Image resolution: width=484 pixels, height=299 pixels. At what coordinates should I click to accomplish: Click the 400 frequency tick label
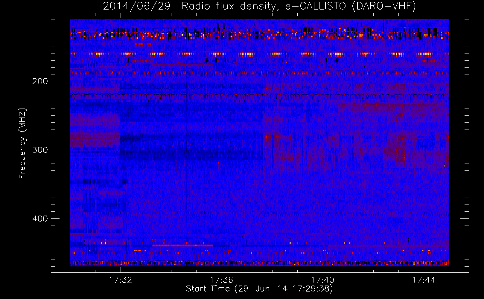40,219
